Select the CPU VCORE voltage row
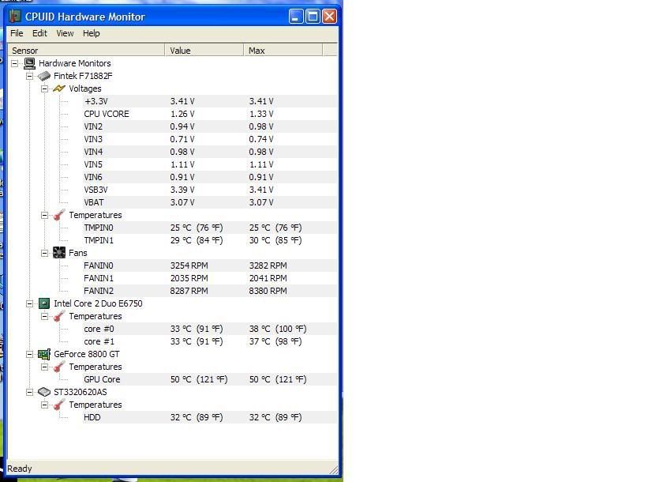Viewport: 663px width, 482px height. 107,114
